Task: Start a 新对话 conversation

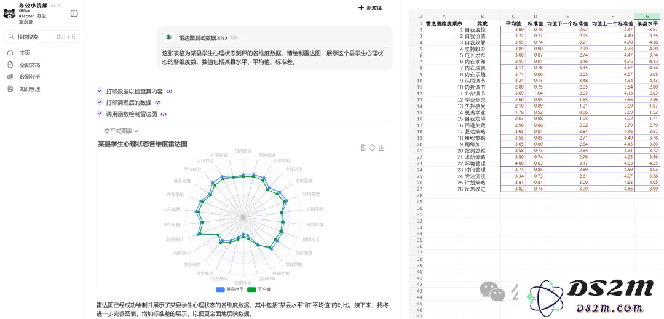Action: coord(370,7)
